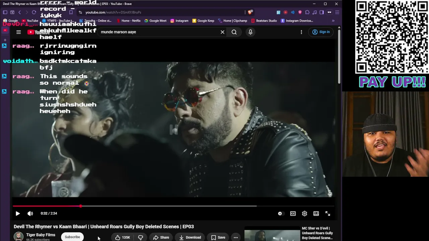This screenshot has width=429, height=241.
Task: Search with voice microphone button
Action: tap(250, 32)
